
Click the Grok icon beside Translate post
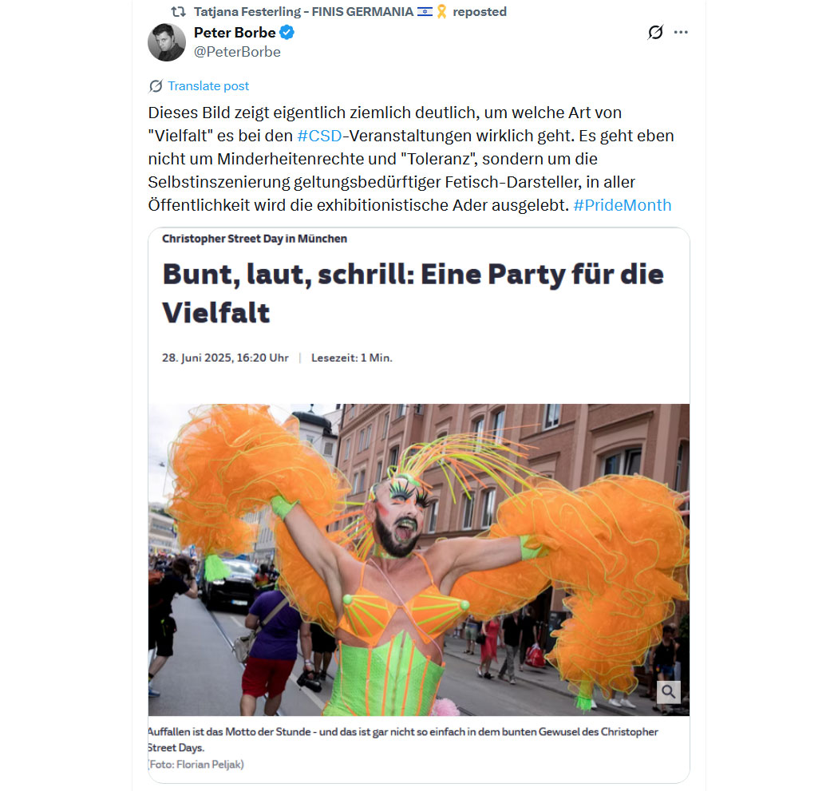click(156, 86)
